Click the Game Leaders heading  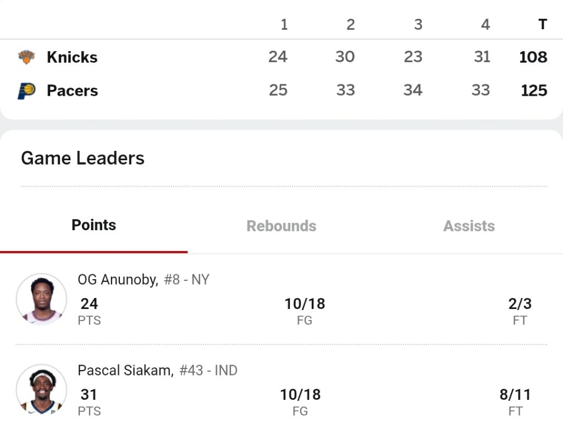coord(82,159)
